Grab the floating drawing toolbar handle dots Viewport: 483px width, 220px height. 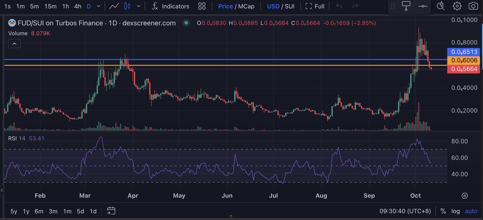click(393, 6)
